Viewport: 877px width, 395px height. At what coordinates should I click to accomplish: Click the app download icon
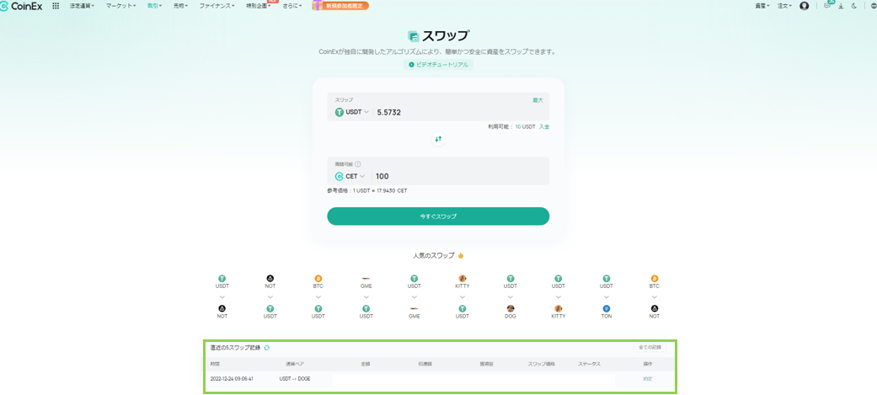point(841,6)
